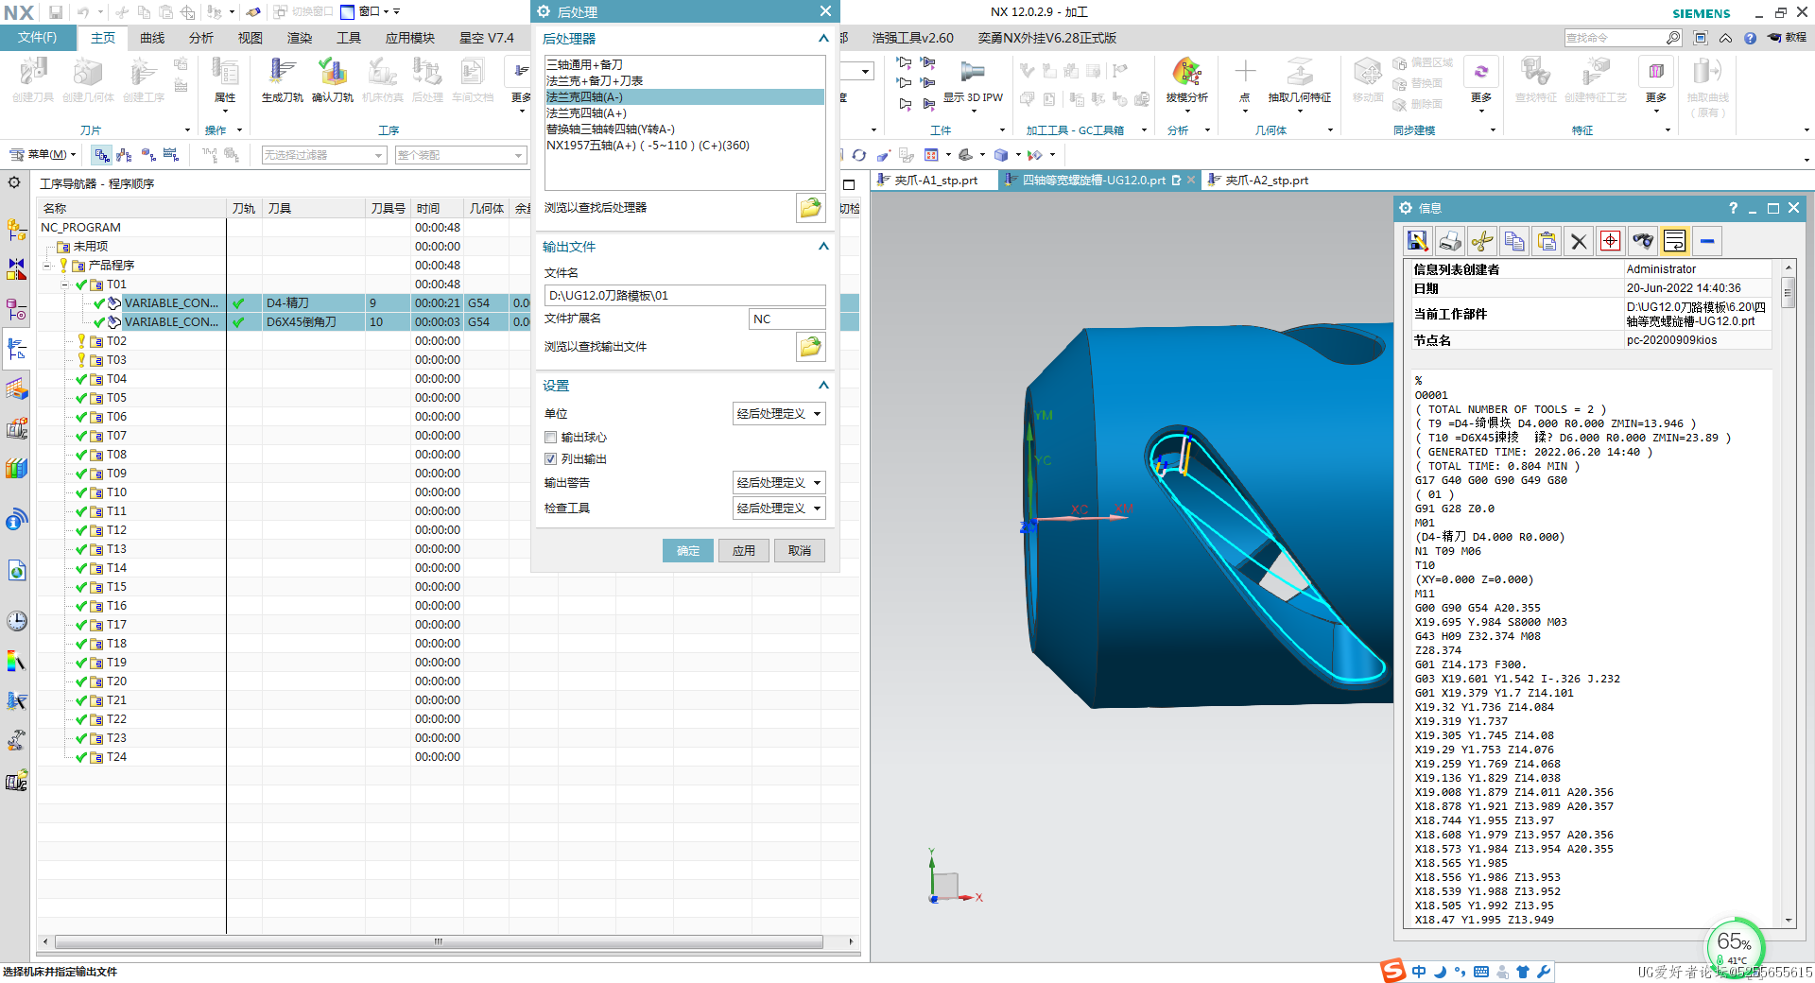Save the Information window listing to file
This screenshot has height=983, width=1815.
coord(1417,241)
